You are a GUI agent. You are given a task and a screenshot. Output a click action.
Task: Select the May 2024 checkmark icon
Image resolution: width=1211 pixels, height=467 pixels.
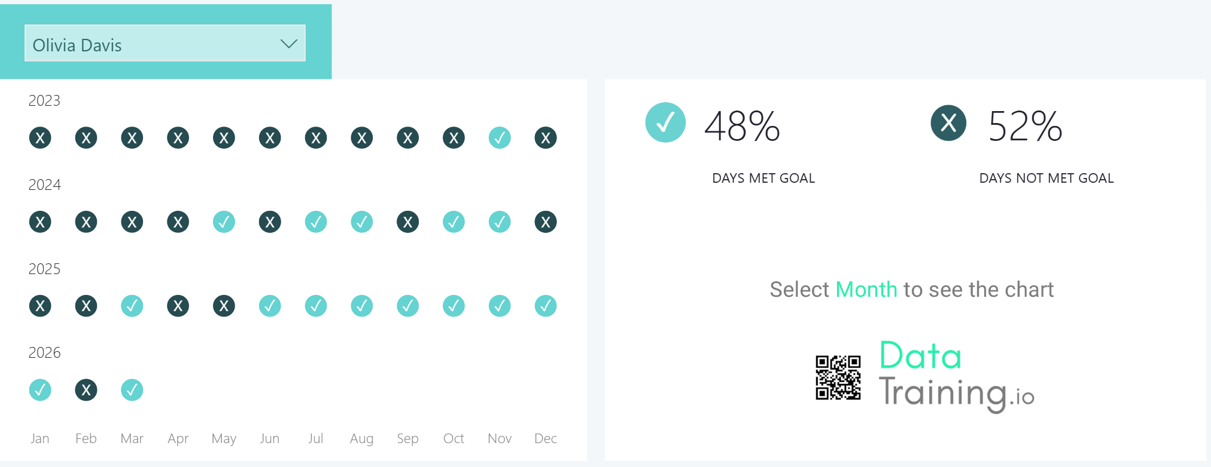[224, 222]
